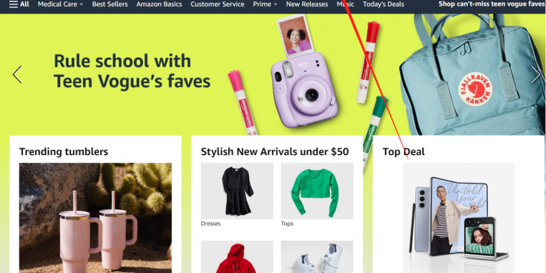Open New Releases page
The image size is (546, 273).
307,4
